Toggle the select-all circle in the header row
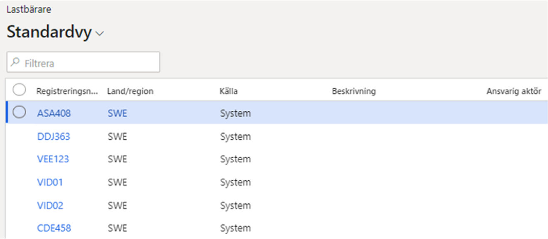This screenshot has height=239, width=548. [x=19, y=90]
